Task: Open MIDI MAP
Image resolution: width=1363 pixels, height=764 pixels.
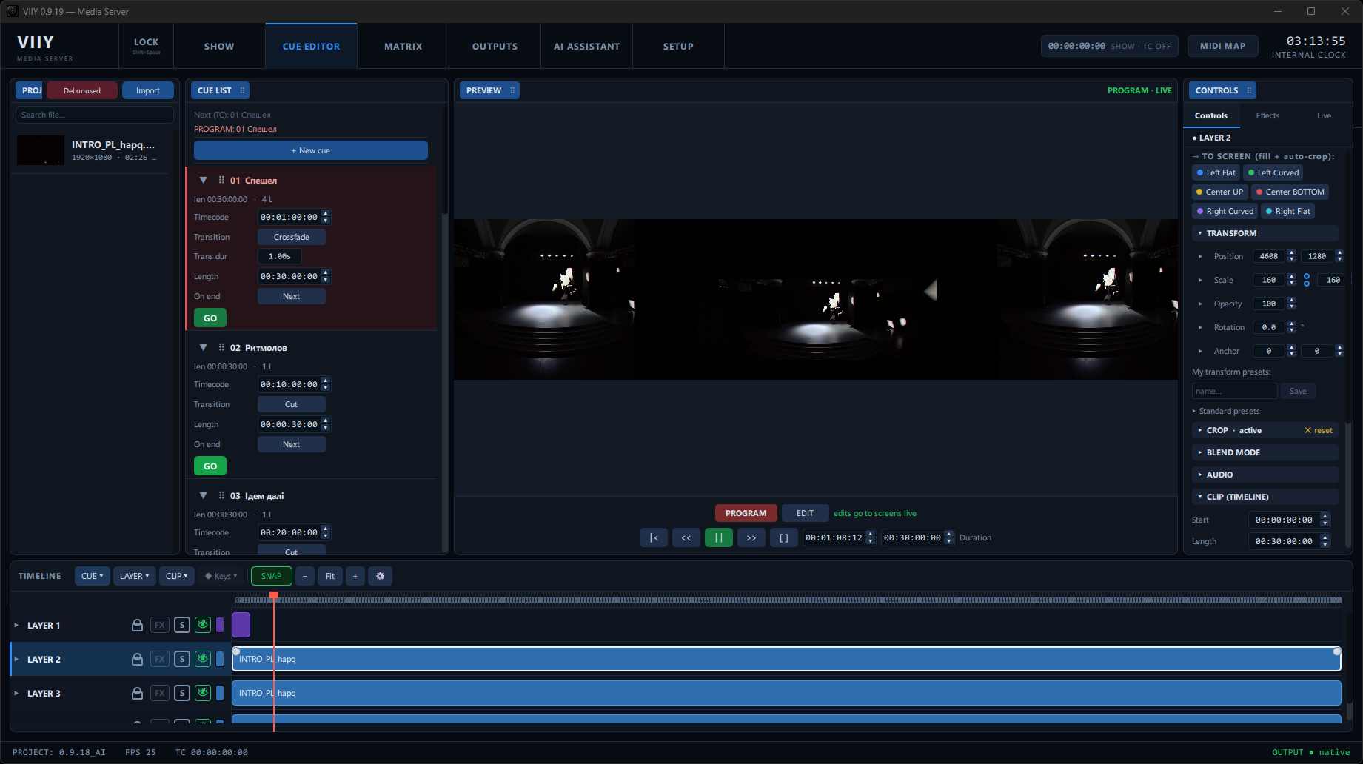Action: pyautogui.click(x=1223, y=46)
